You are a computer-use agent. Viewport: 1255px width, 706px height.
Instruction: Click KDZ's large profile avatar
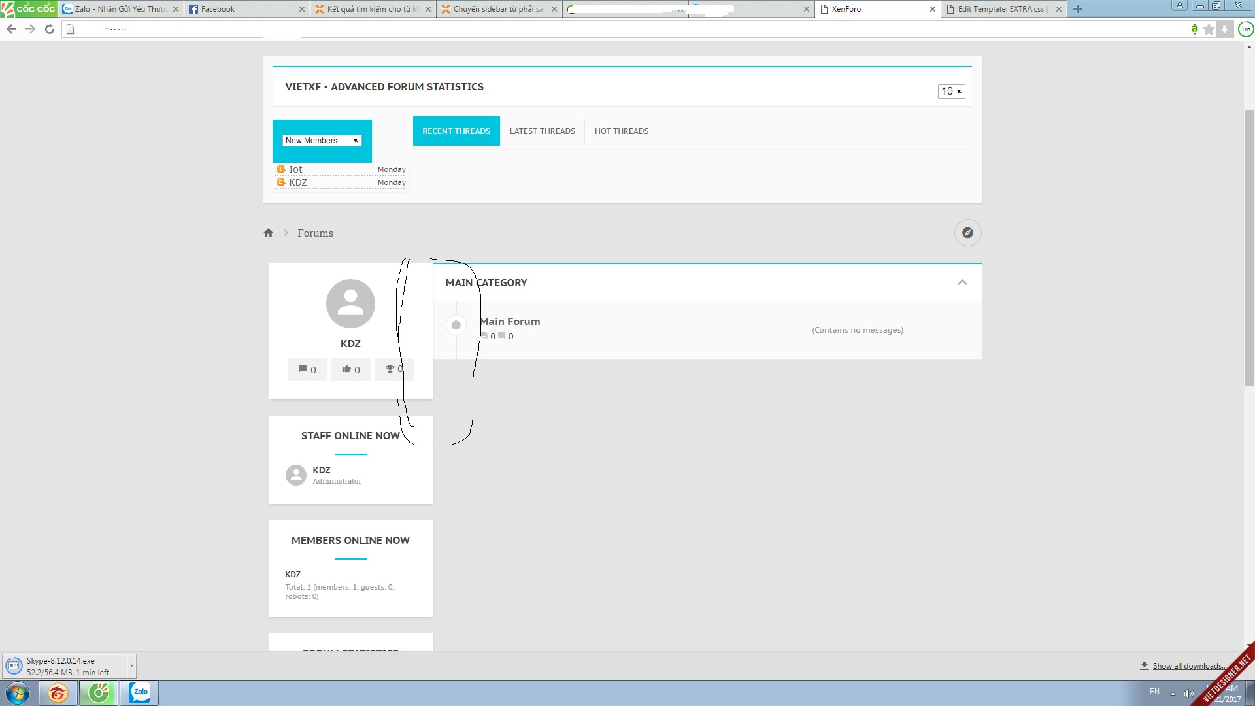[x=350, y=304]
